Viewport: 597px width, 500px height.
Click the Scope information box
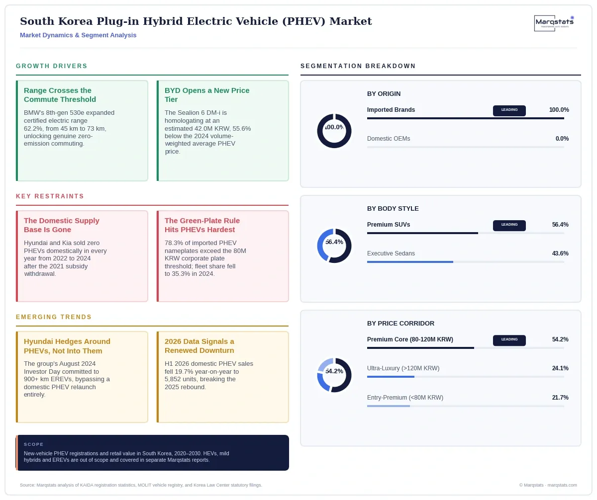[152, 453]
